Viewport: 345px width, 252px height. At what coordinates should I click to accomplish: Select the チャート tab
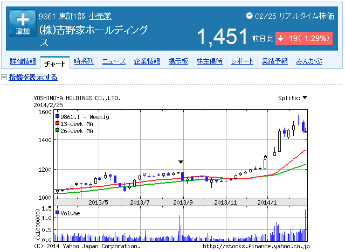pos(55,64)
